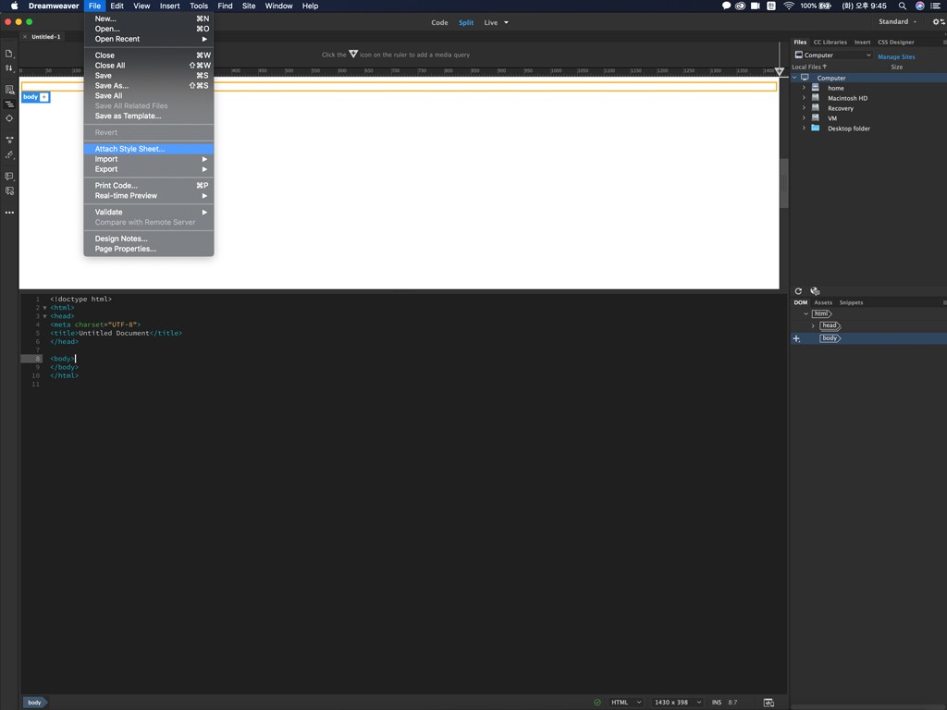Expand the Recovery volume

pos(804,108)
